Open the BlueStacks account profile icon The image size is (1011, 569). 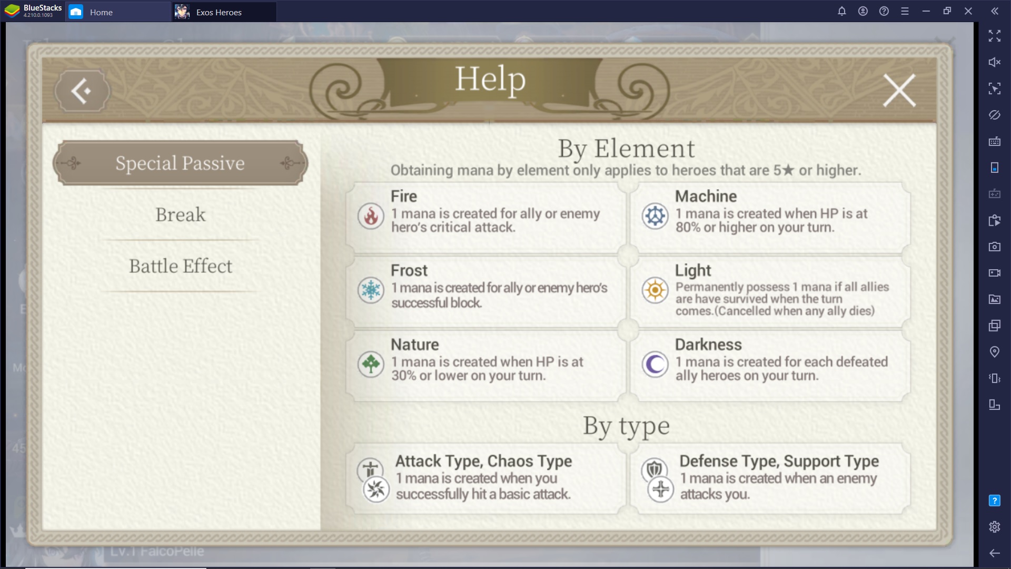click(863, 11)
